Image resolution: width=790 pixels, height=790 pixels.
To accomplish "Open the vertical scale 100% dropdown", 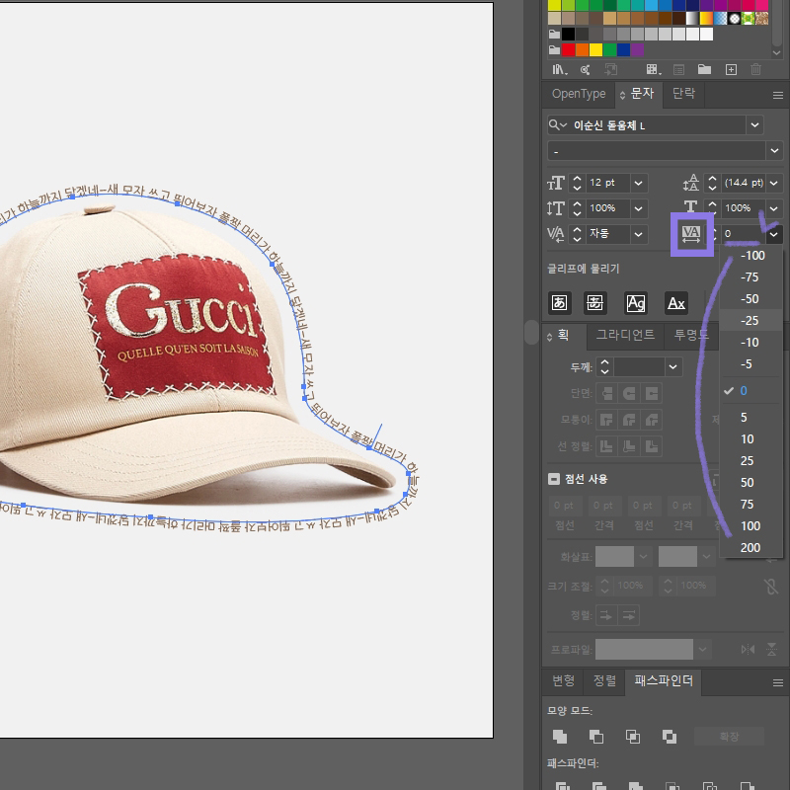I will (x=638, y=208).
